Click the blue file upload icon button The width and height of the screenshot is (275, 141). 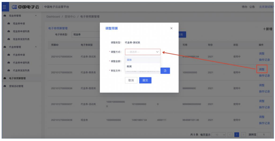coord(165,71)
